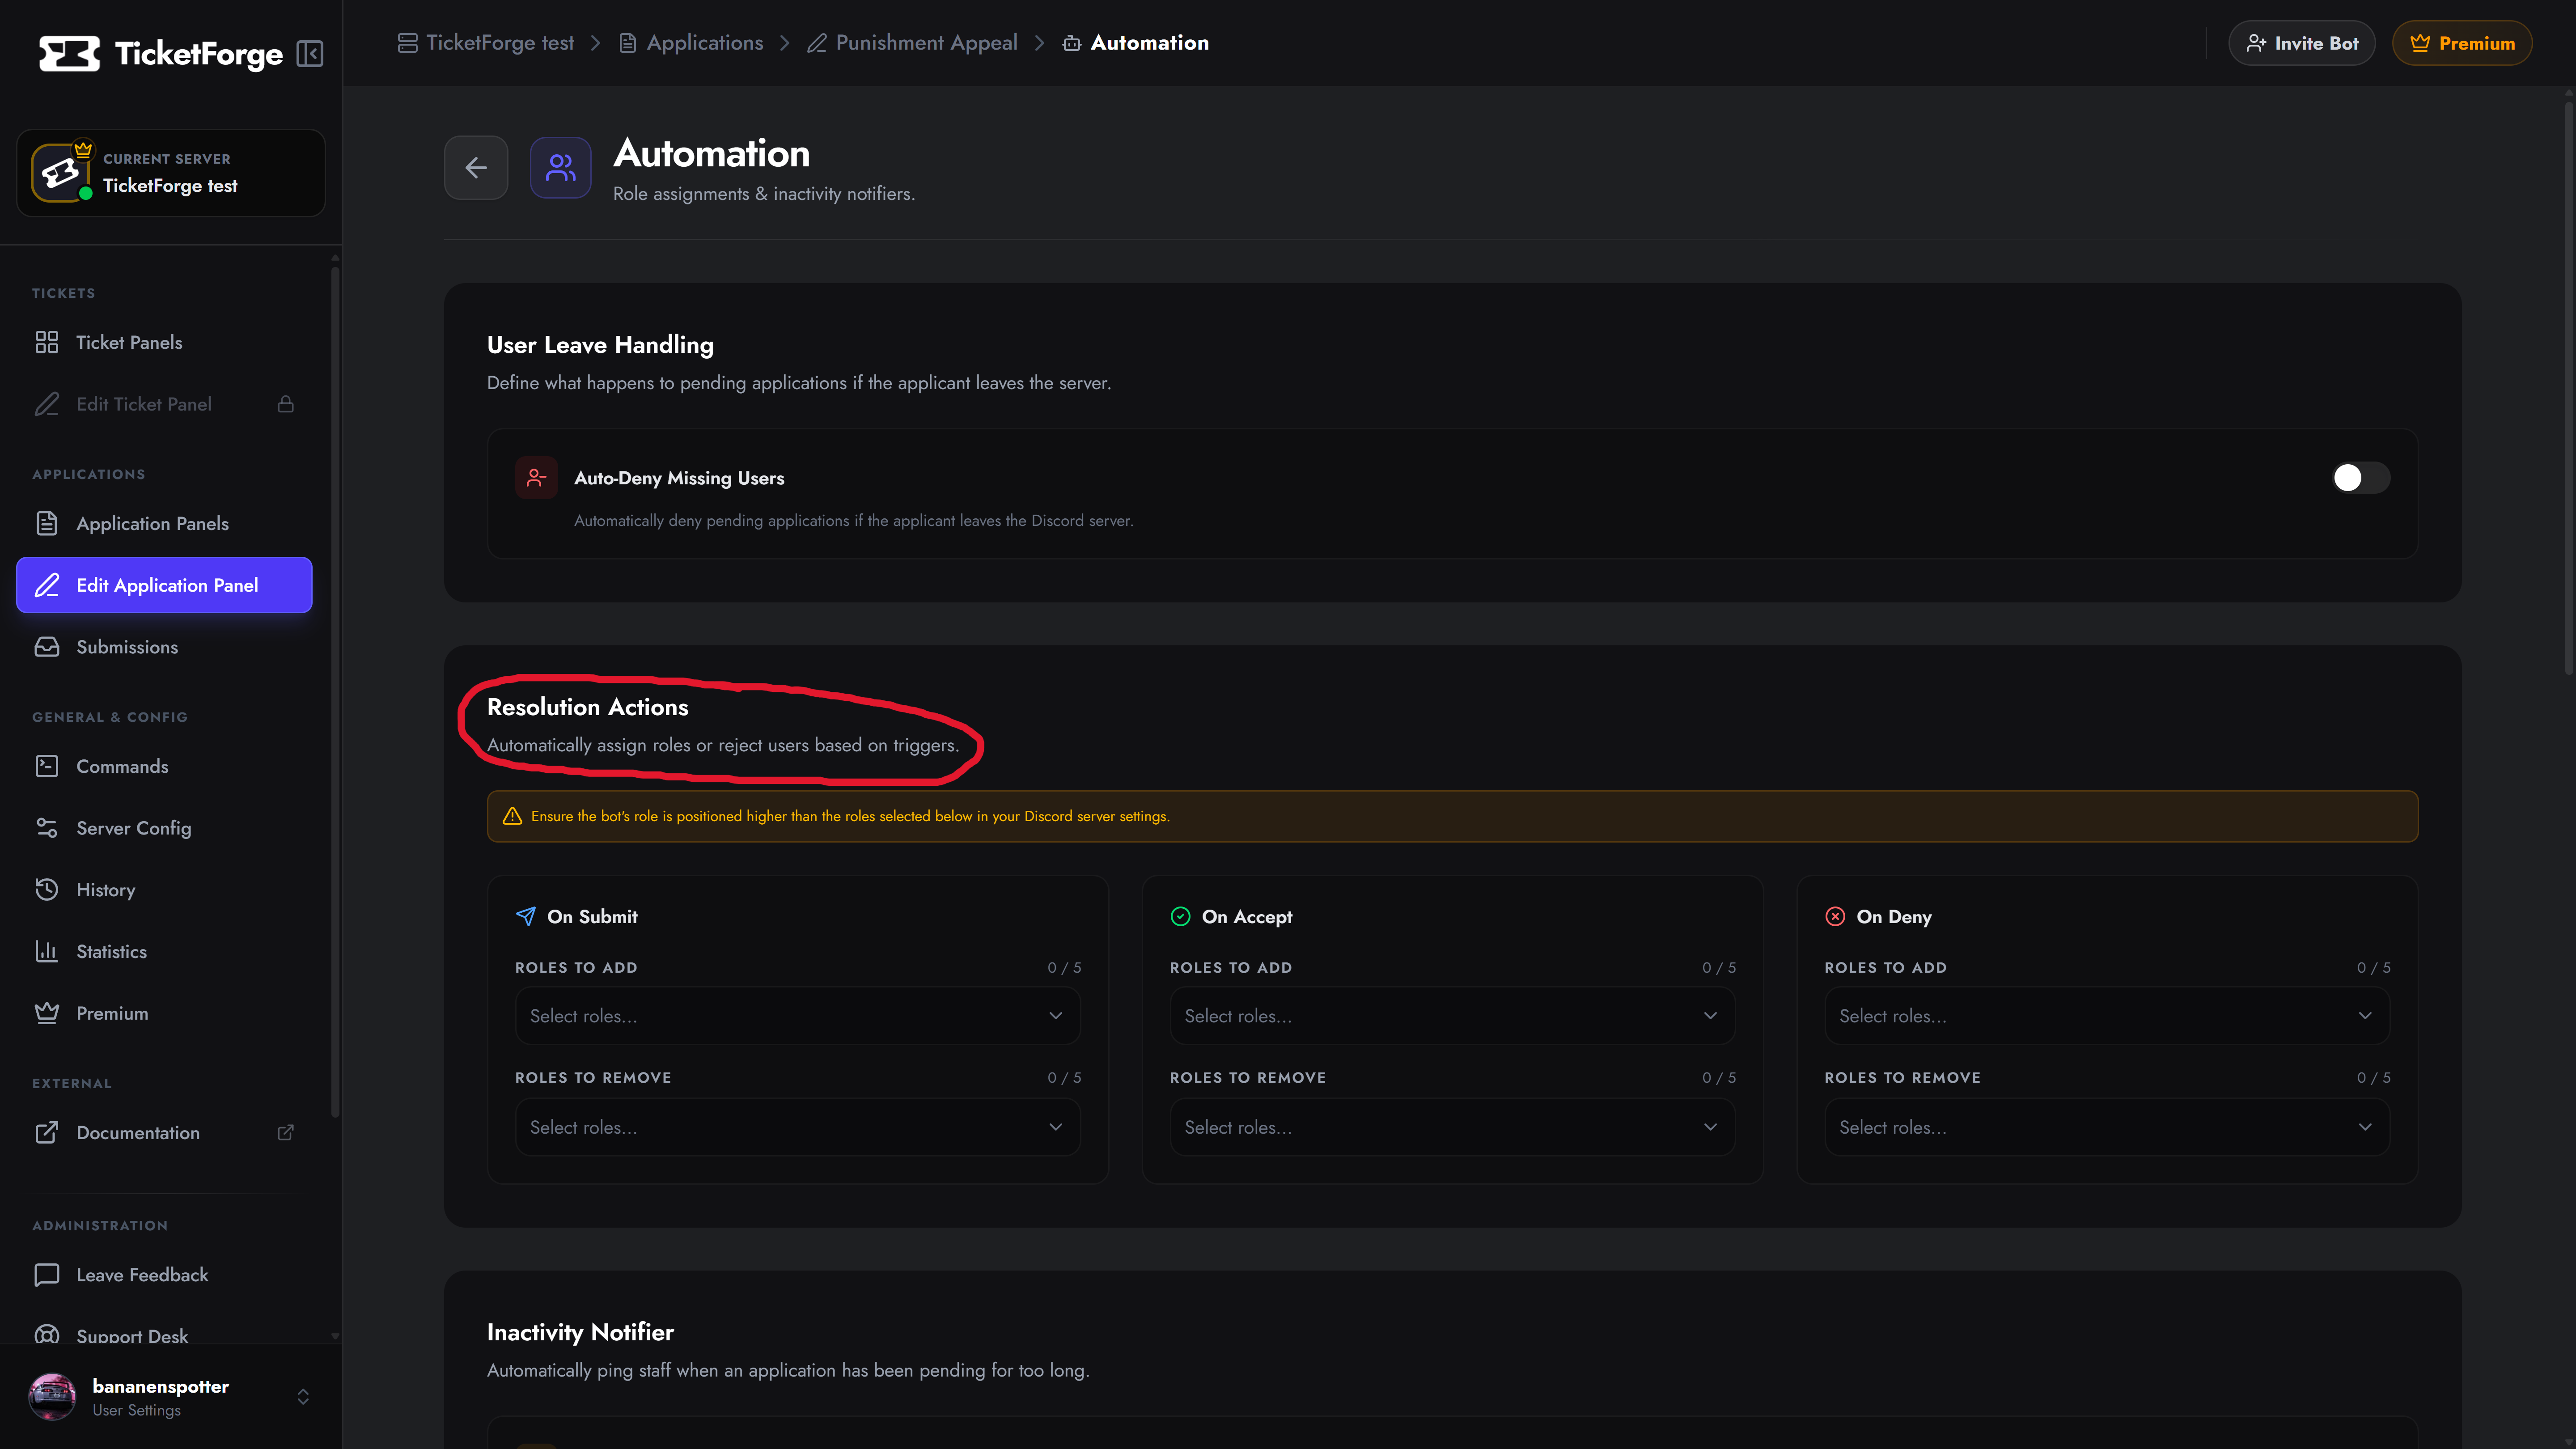Click the User Leave Handling heading
The image size is (2576, 1449).
tap(600, 345)
